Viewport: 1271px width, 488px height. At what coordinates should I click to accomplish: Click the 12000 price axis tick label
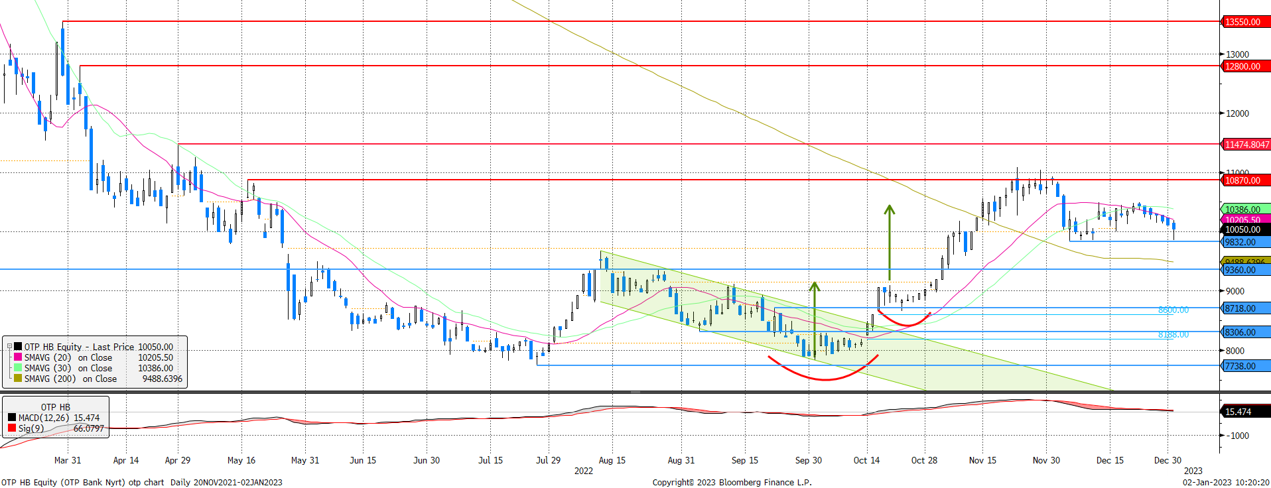pyautogui.click(x=1237, y=113)
